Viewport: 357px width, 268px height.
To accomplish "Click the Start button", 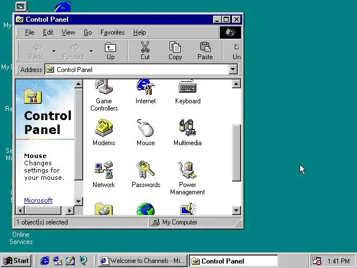I will (16, 261).
